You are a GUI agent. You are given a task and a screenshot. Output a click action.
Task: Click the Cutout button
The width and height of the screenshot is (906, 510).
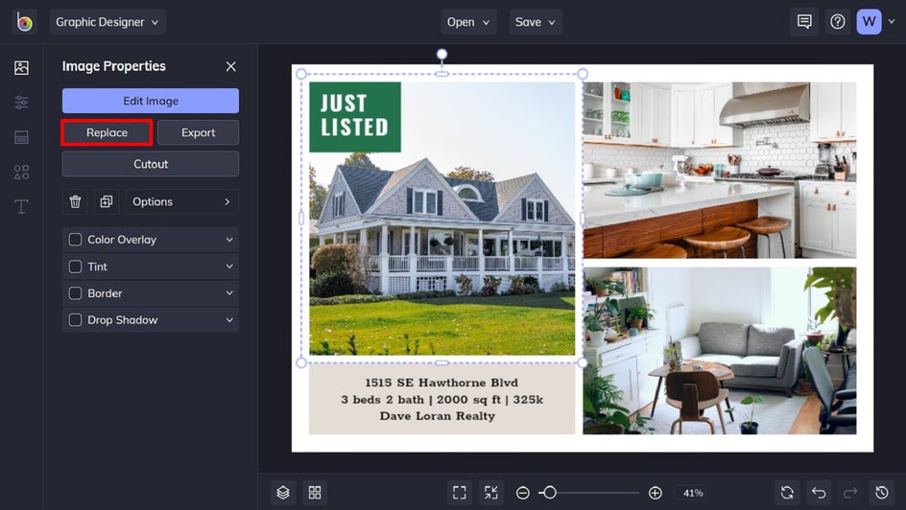[151, 164]
